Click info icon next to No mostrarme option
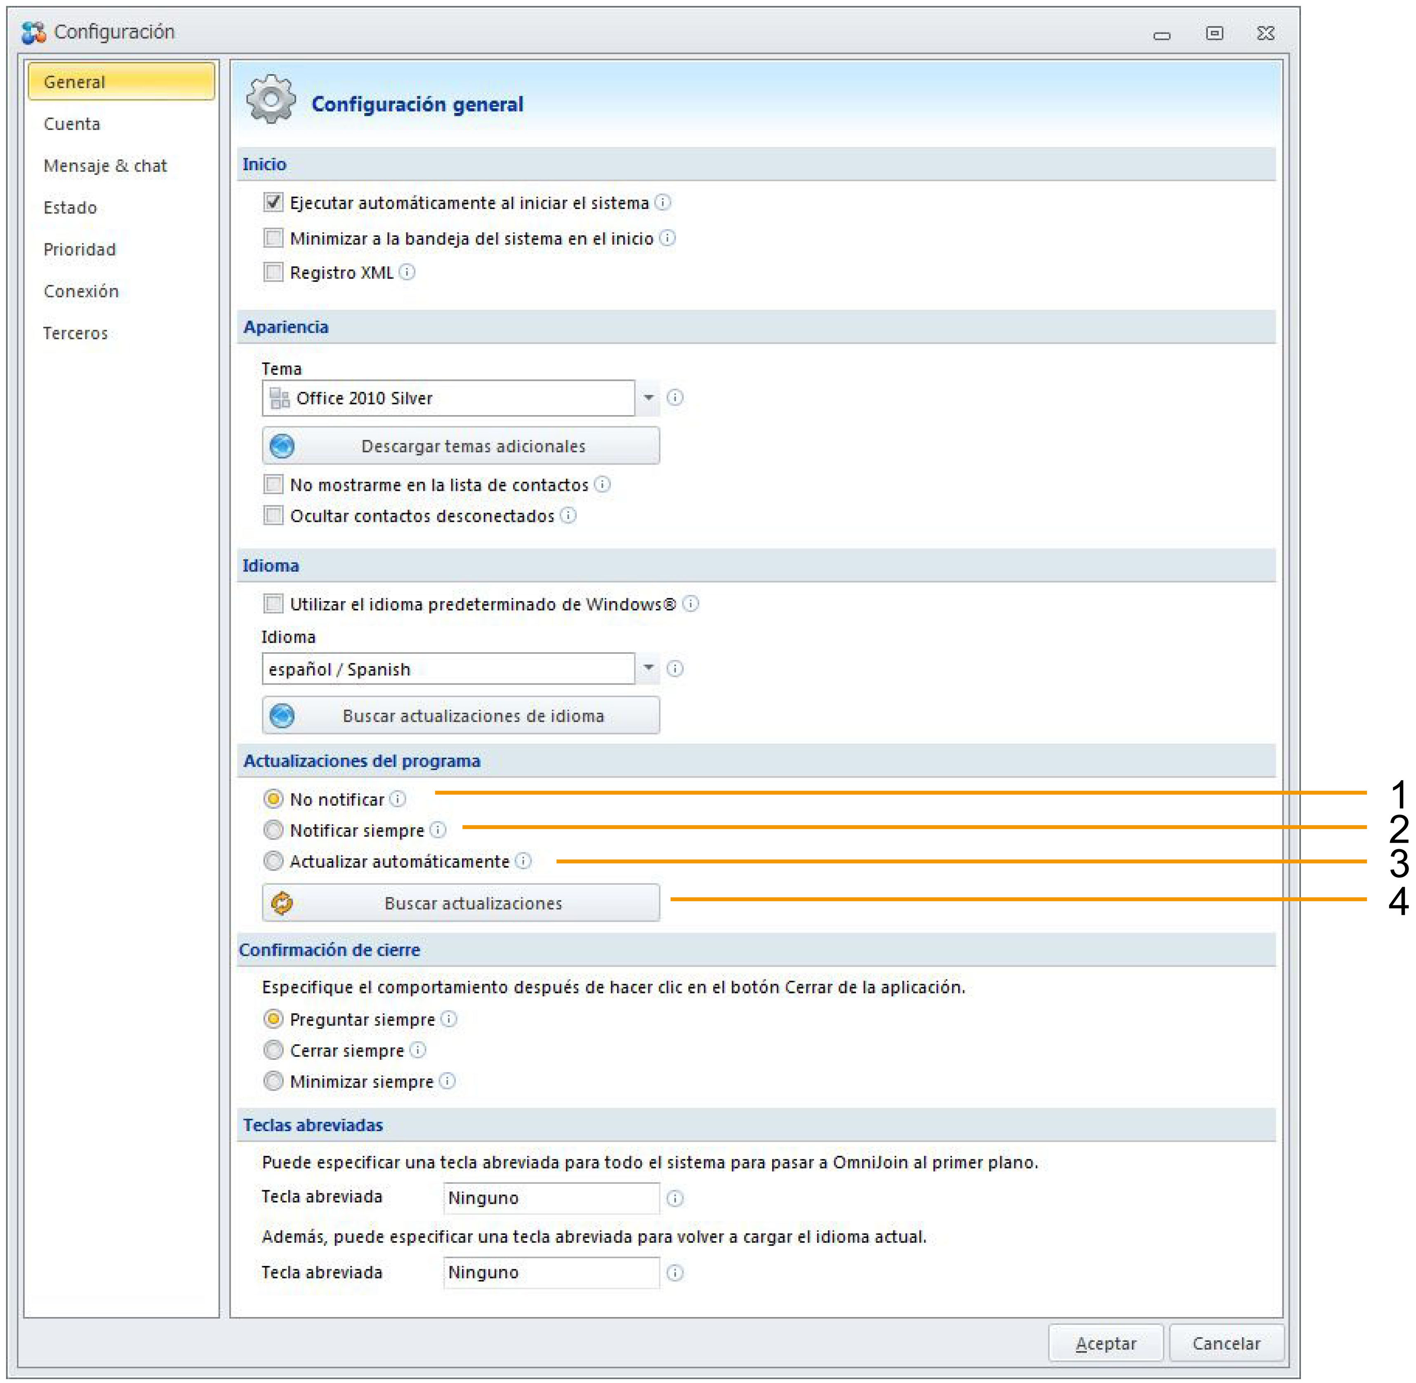Screen dimensions: 1416x1383 pyautogui.click(x=603, y=484)
